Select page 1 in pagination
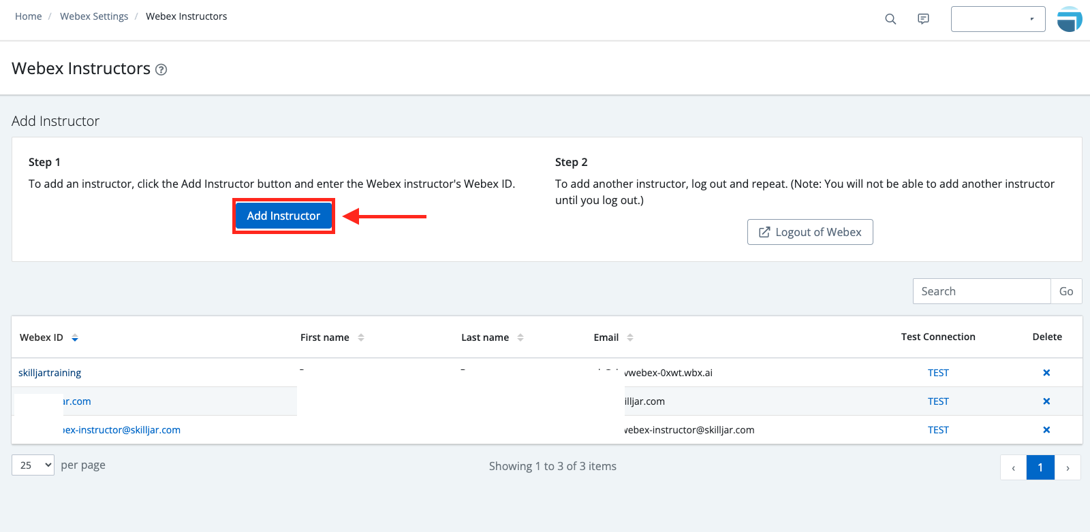1090x532 pixels. click(1040, 467)
